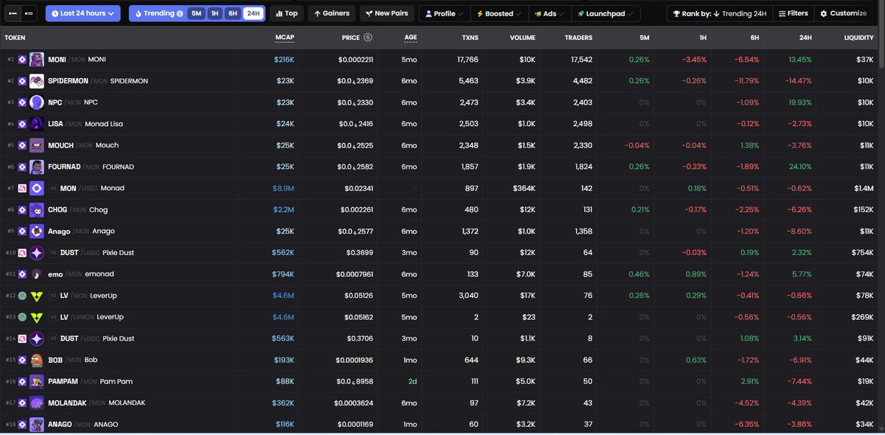Image resolution: width=885 pixels, height=435 pixels.
Task: Open the CHOG / MON Chog pair
Action: (x=78, y=209)
